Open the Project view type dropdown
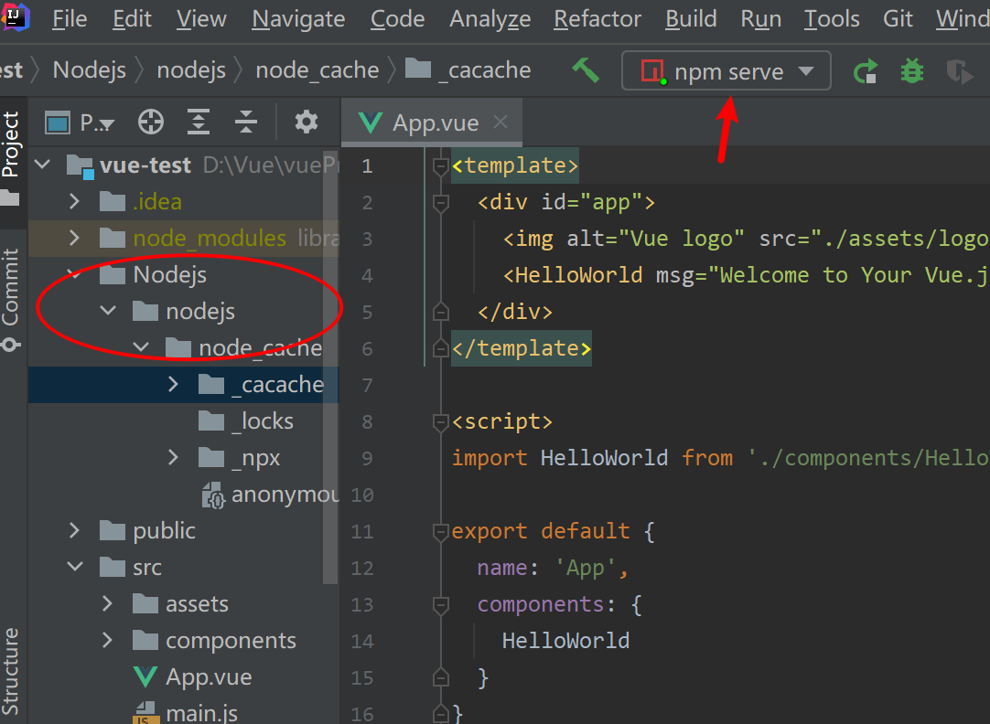 (81, 122)
